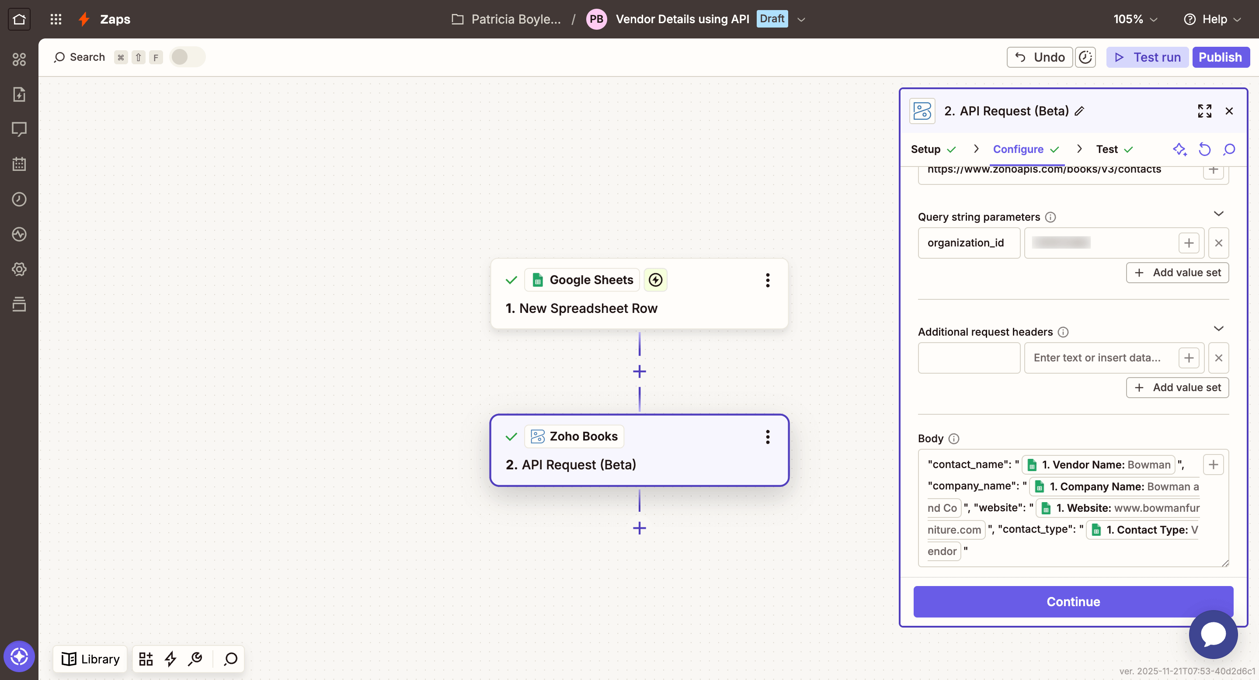Open the chat support bubble
The image size is (1259, 680).
pyautogui.click(x=1213, y=634)
